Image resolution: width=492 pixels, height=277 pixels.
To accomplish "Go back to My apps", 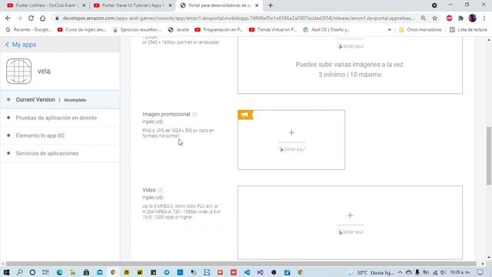I will [x=21, y=45].
